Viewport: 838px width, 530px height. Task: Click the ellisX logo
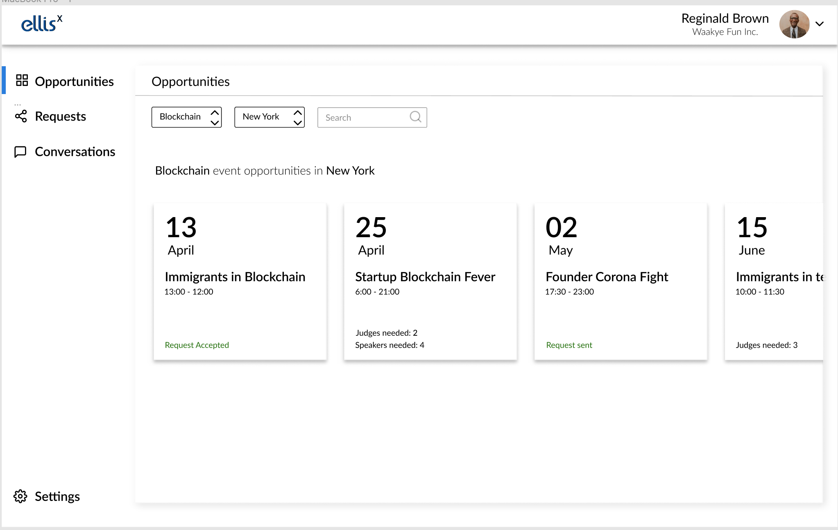point(42,24)
